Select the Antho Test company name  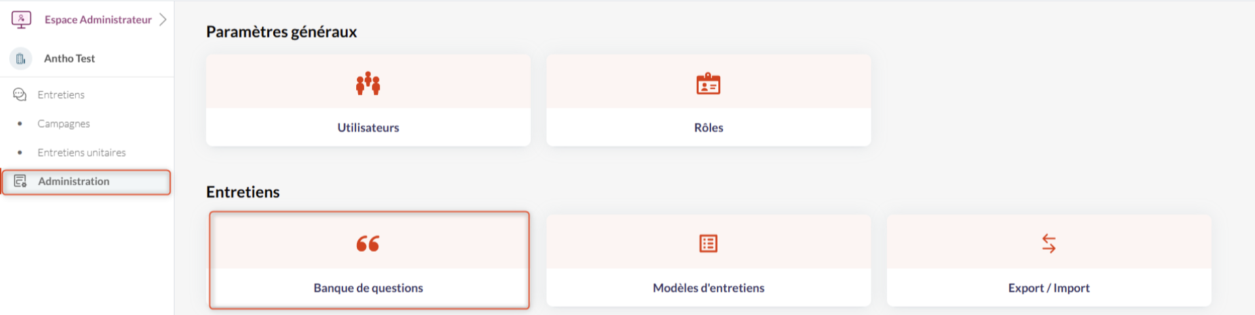click(69, 59)
